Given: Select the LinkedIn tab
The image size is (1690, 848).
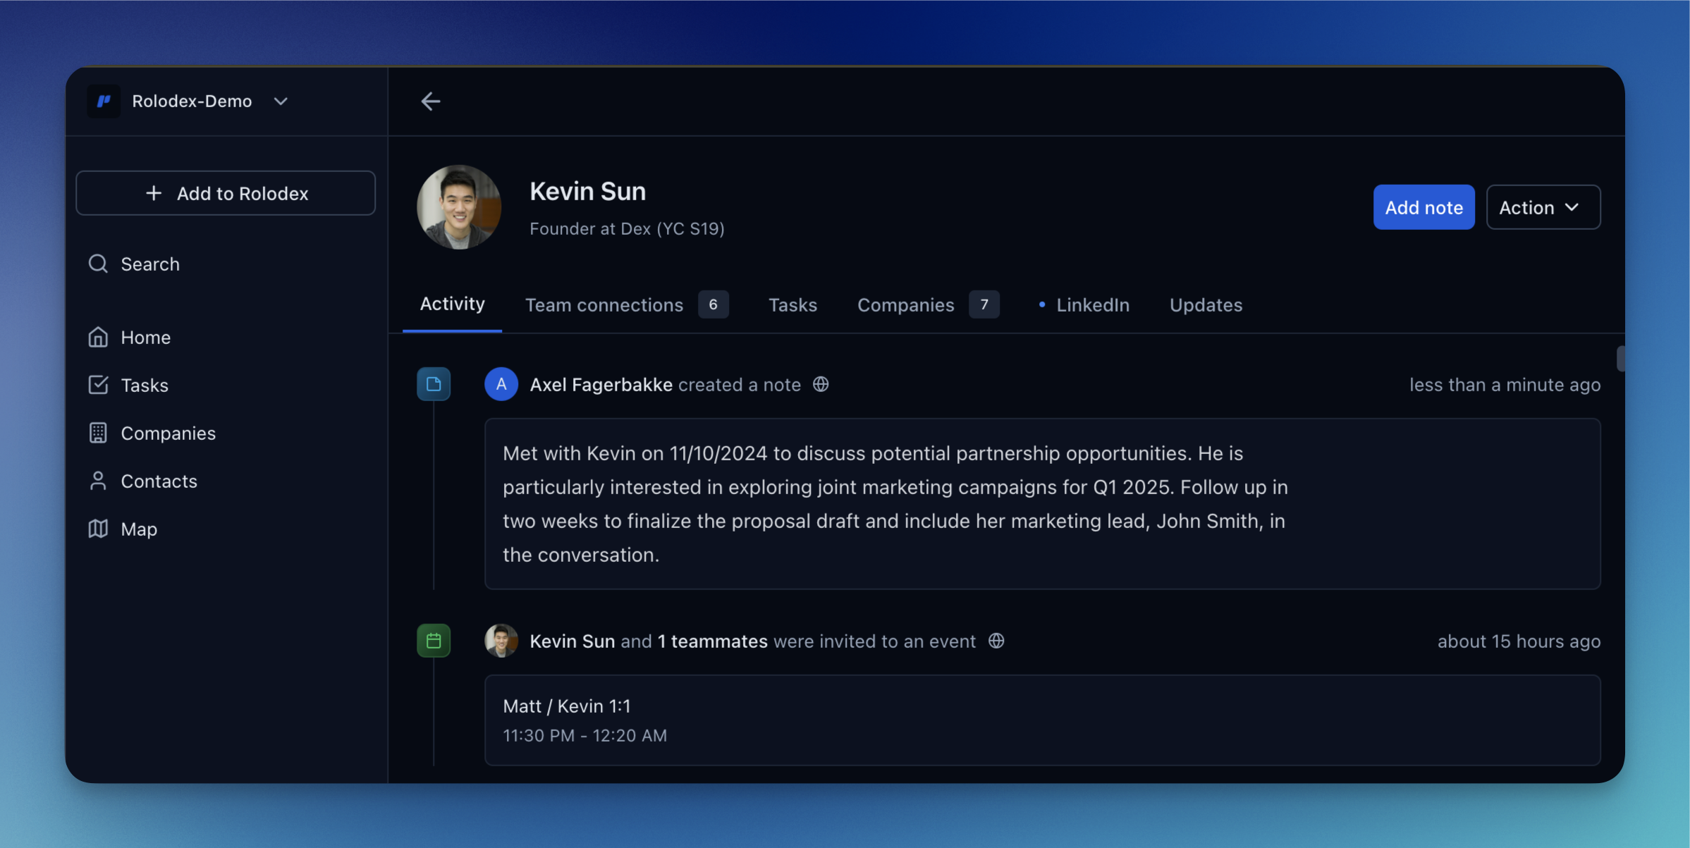Looking at the screenshot, I should (x=1092, y=305).
